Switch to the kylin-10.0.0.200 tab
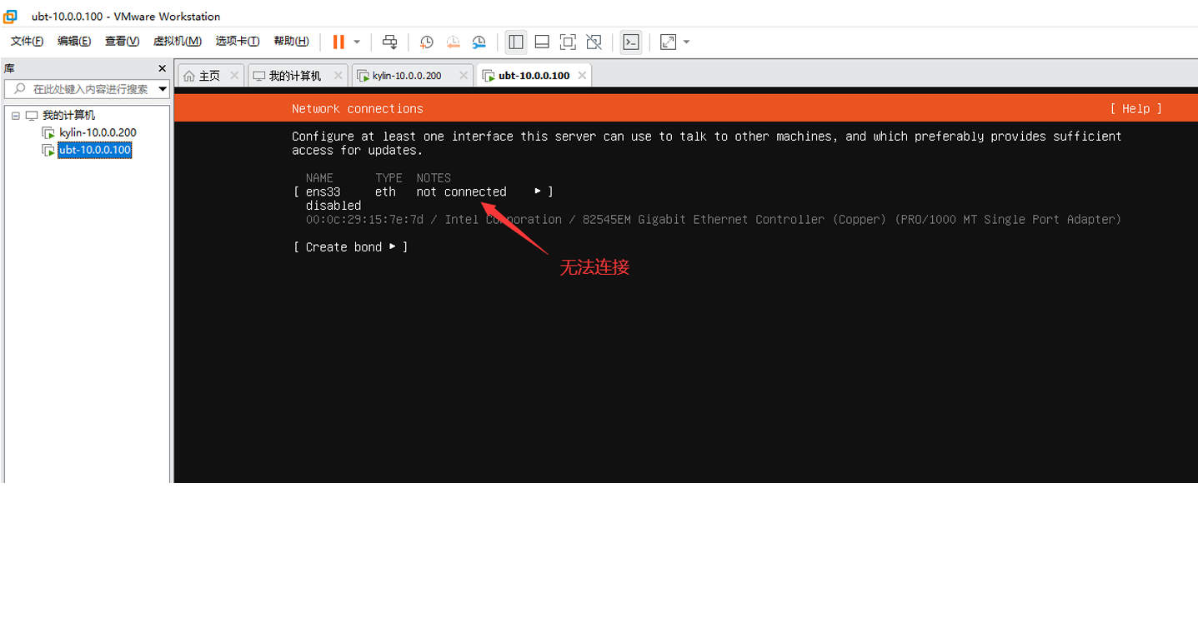This screenshot has height=617, width=1198. pos(412,75)
